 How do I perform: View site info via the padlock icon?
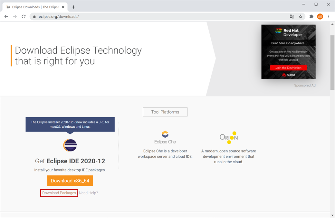click(x=34, y=17)
